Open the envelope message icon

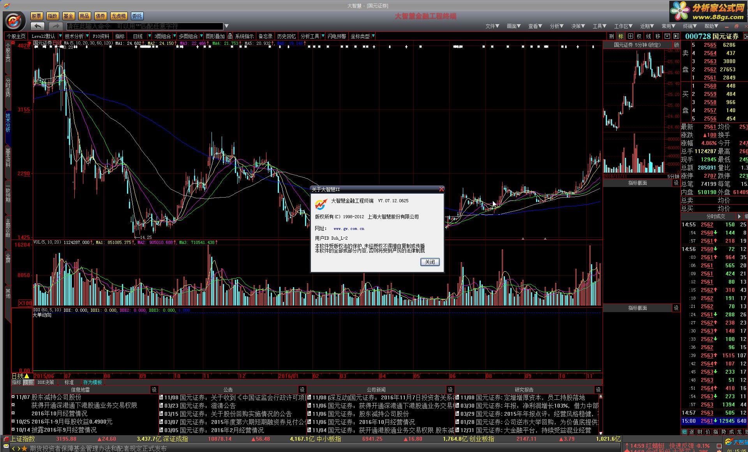click(x=5, y=446)
